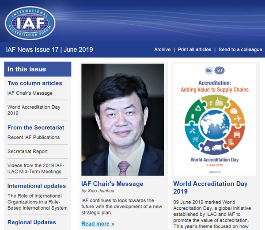Click the delivery truck icon on the poster
Screen dimensions: 265x230
click(217, 148)
